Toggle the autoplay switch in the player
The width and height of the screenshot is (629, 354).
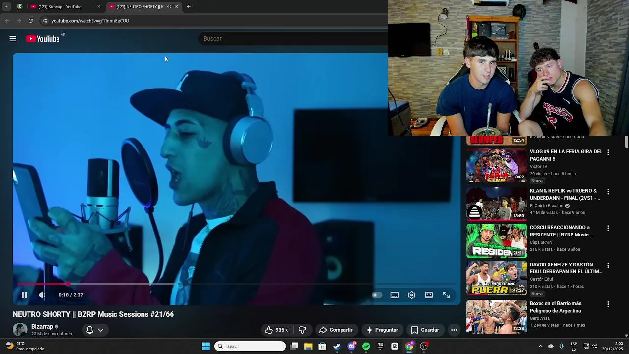click(x=377, y=295)
